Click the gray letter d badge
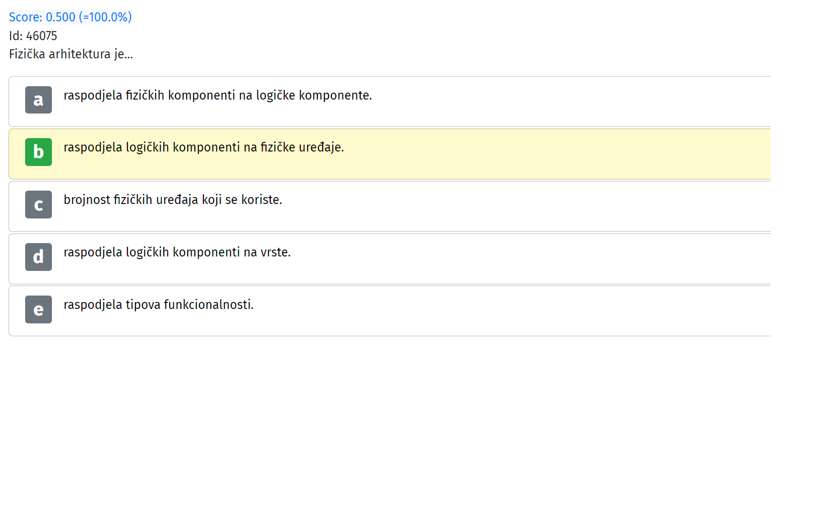The width and height of the screenshot is (822, 514). pyautogui.click(x=39, y=257)
